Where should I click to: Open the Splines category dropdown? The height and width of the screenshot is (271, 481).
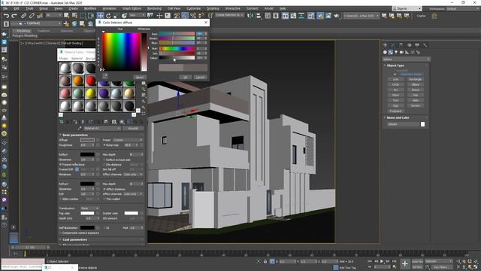(406, 59)
